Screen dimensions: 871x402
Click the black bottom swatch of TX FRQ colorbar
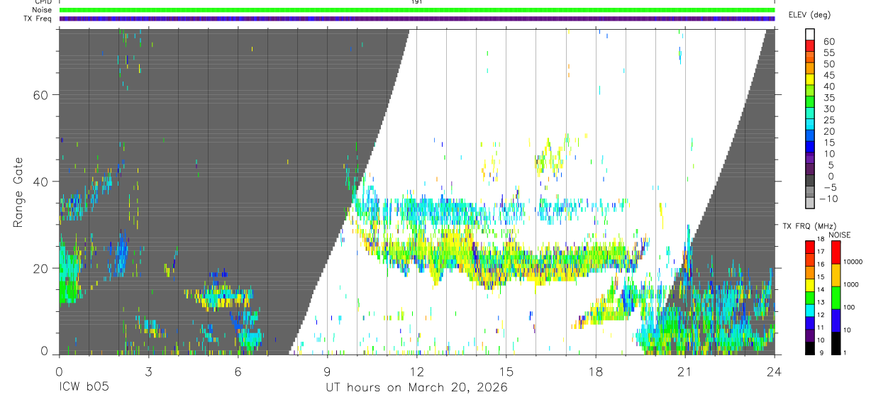(x=810, y=347)
